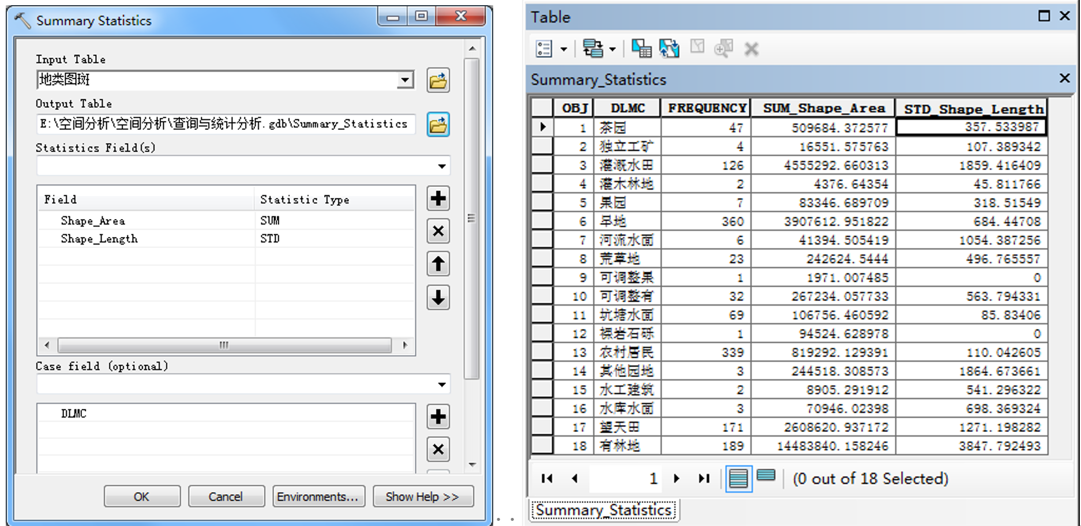
Task: Expand Case field dropdown
Action: pos(442,384)
